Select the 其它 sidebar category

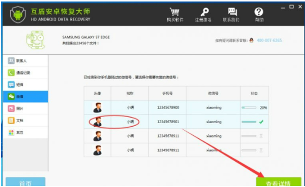pos(25,132)
